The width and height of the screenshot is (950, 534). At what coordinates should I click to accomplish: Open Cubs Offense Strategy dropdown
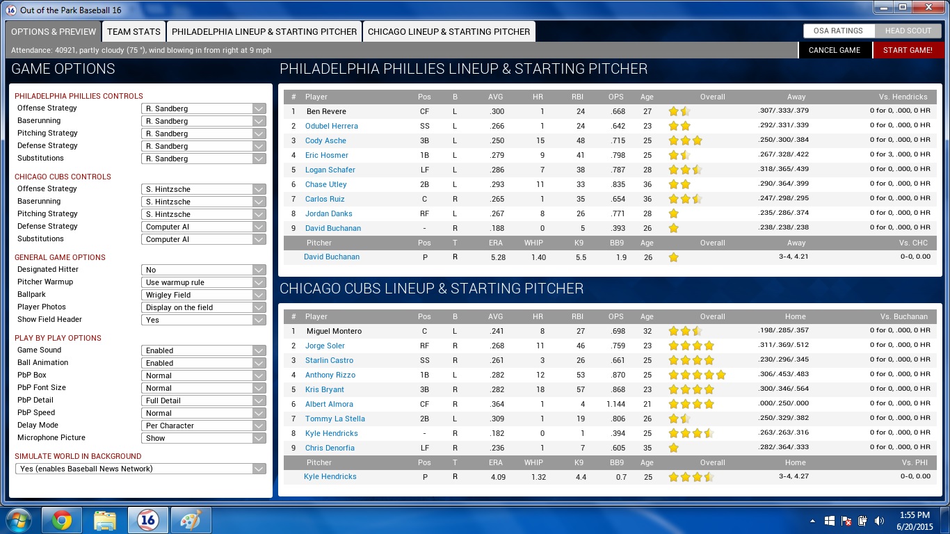(204, 189)
